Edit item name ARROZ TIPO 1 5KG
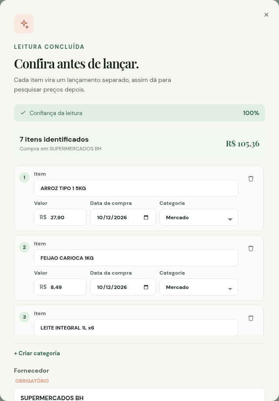Viewport: 279px width, 401px height. (136, 188)
